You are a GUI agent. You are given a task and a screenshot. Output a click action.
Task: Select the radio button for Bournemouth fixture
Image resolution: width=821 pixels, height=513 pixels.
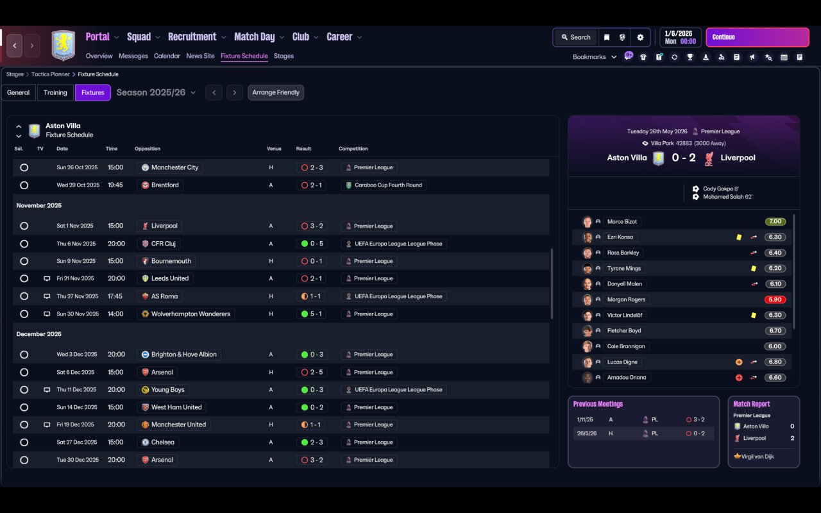point(24,261)
